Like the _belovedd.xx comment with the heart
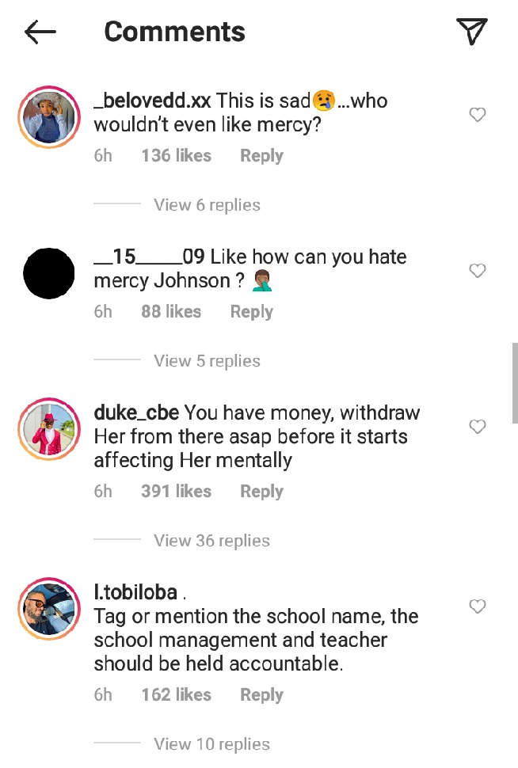This screenshot has width=518, height=768. [x=478, y=115]
